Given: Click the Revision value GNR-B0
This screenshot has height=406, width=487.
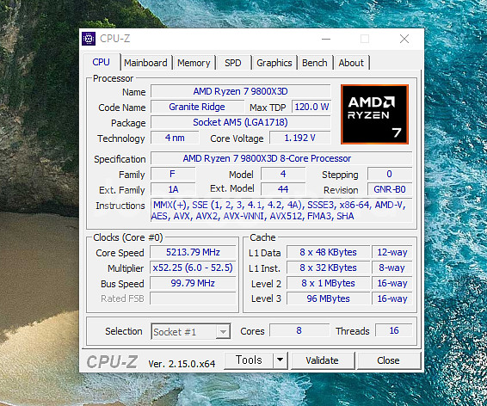Looking at the screenshot, I should (x=390, y=189).
